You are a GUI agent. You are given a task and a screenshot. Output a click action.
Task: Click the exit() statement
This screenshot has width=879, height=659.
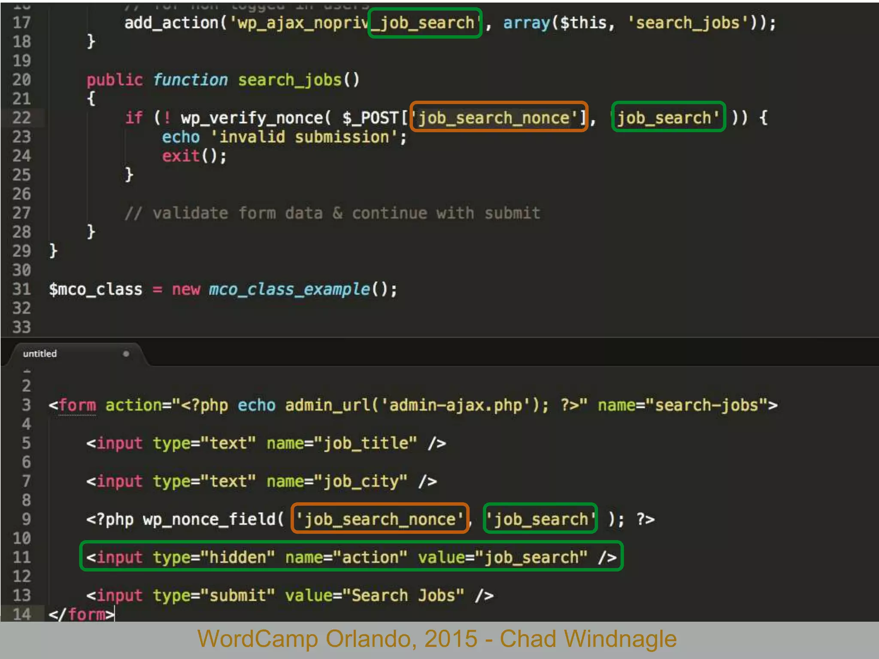(193, 156)
